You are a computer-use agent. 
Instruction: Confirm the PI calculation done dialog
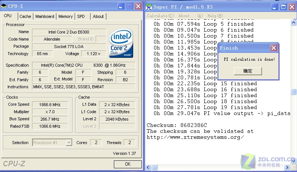(248, 71)
